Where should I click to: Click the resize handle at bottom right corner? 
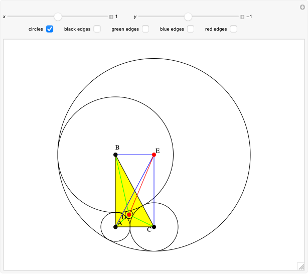click(300, 266)
